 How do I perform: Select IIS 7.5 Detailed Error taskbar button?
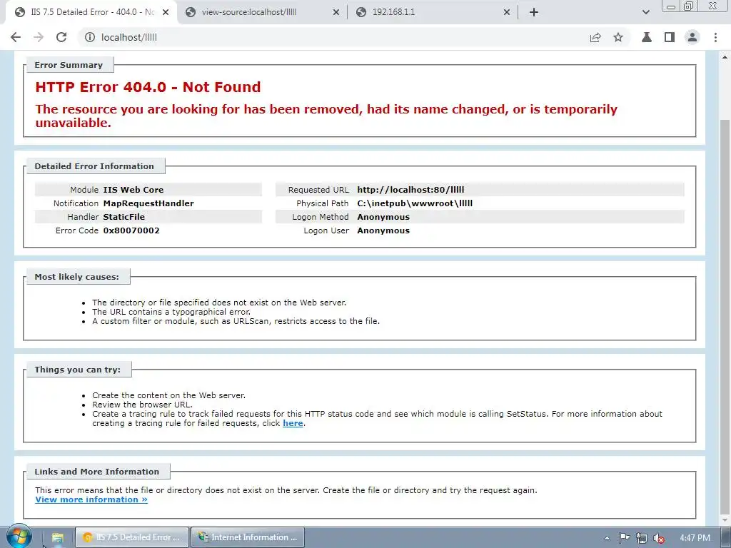[x=132, y=537]
